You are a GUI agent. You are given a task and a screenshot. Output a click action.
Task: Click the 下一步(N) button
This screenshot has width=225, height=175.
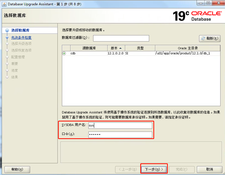pyautogui.click(x=154, y=169)
